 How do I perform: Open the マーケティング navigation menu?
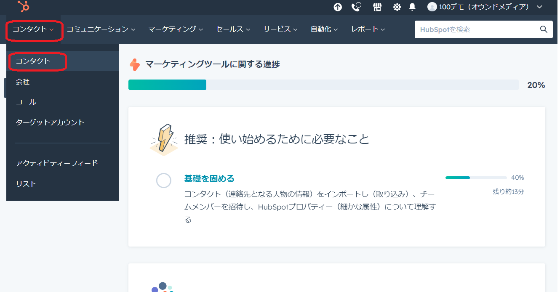coord(176,29)
